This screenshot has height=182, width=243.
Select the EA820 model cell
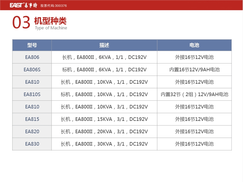point(32,131)
